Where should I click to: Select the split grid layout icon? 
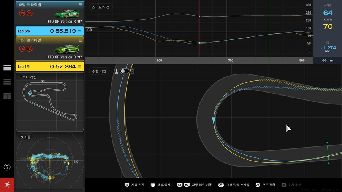tap(7, 96)
